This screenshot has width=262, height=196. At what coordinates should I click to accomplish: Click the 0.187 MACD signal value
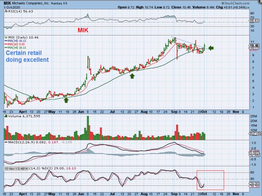click(53, 142)
